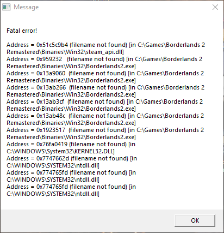Viewport: 224px width, 233px height.
Task: Click the Message title text
Action: click(26, 7)
